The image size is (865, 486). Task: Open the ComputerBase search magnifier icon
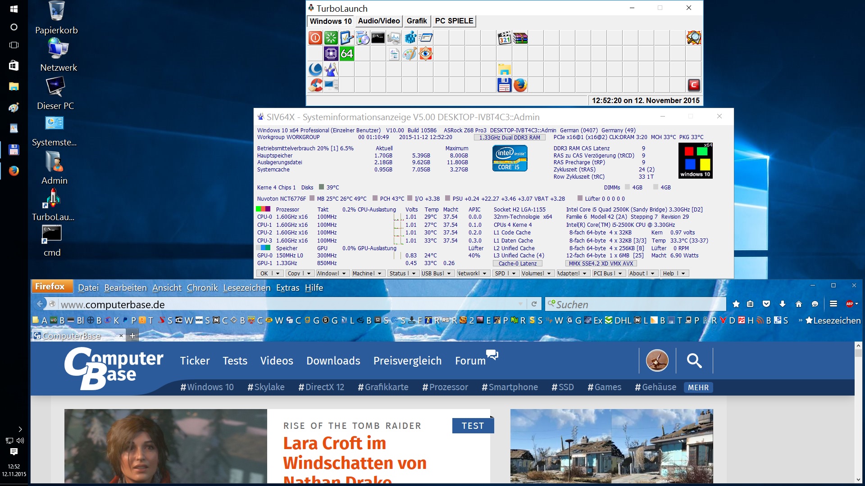(x=694, y=360)
